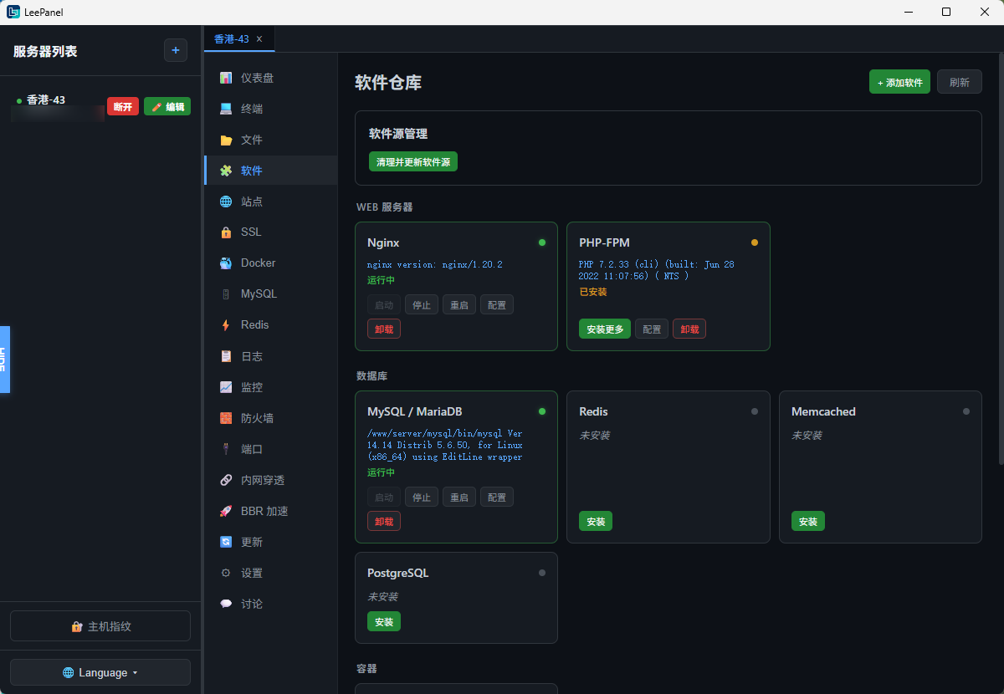Add a server with the plus button
This screenshot has height=694, width=1004.
click(176, 51)
